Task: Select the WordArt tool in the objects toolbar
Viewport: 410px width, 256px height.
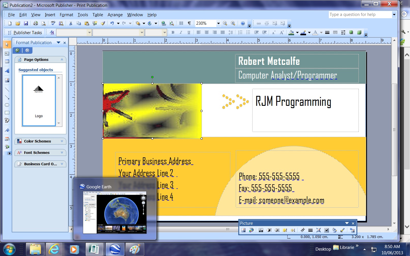Action: 7,71
